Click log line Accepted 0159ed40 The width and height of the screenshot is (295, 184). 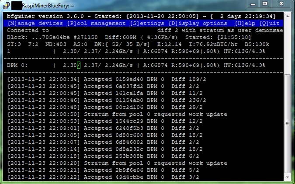(107, 79)
